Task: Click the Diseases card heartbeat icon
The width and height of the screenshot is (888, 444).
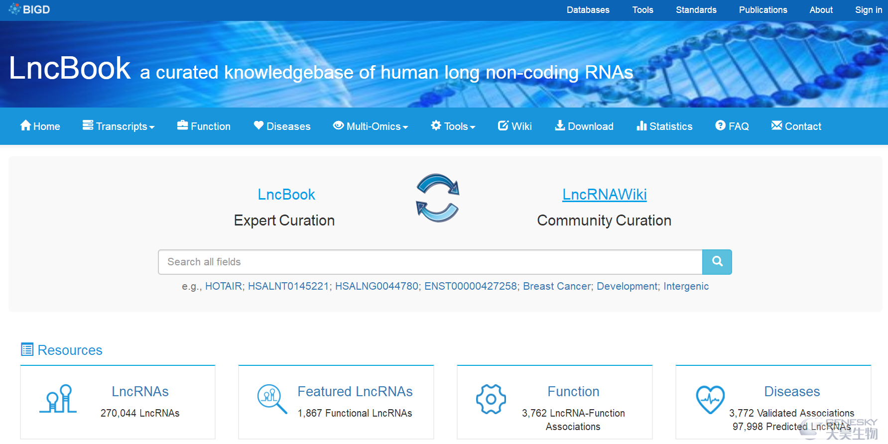Action: coord(710,399)
